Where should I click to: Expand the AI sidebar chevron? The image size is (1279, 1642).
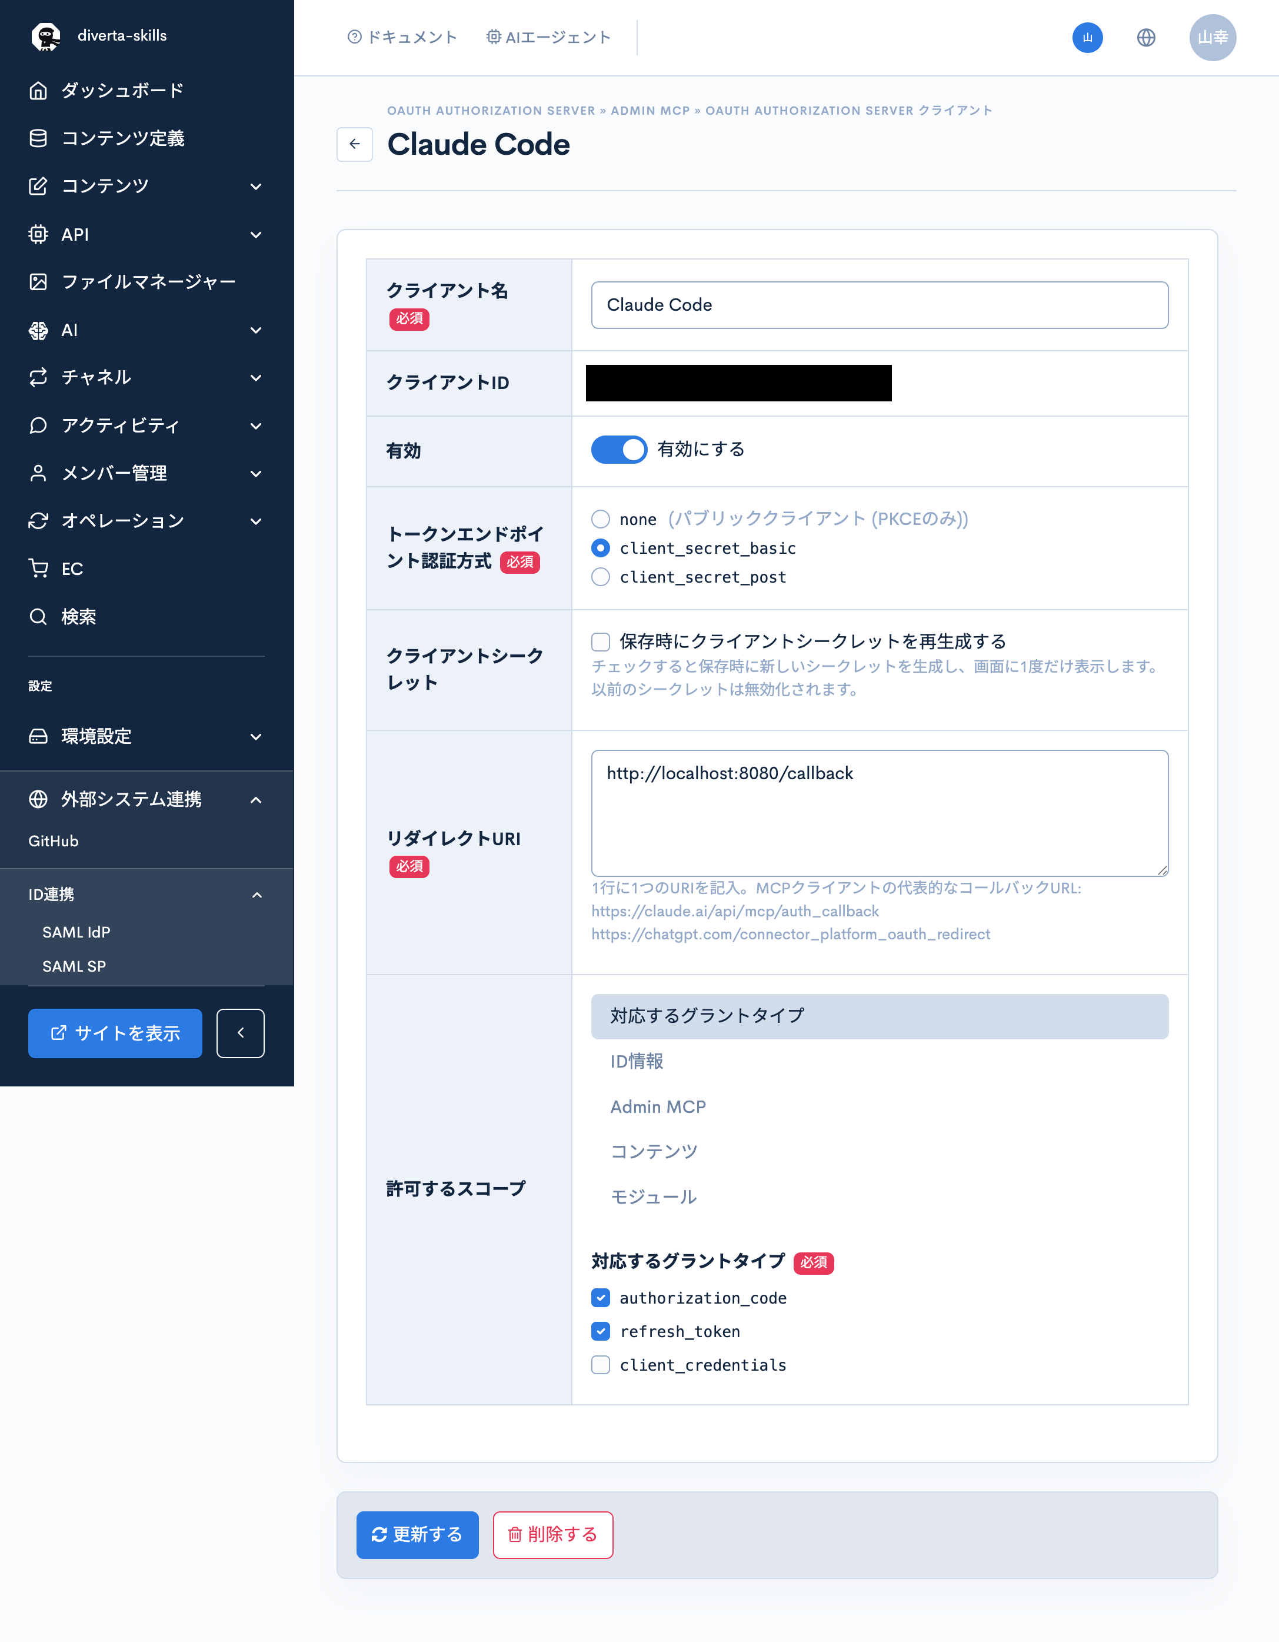tap(257, 330)
